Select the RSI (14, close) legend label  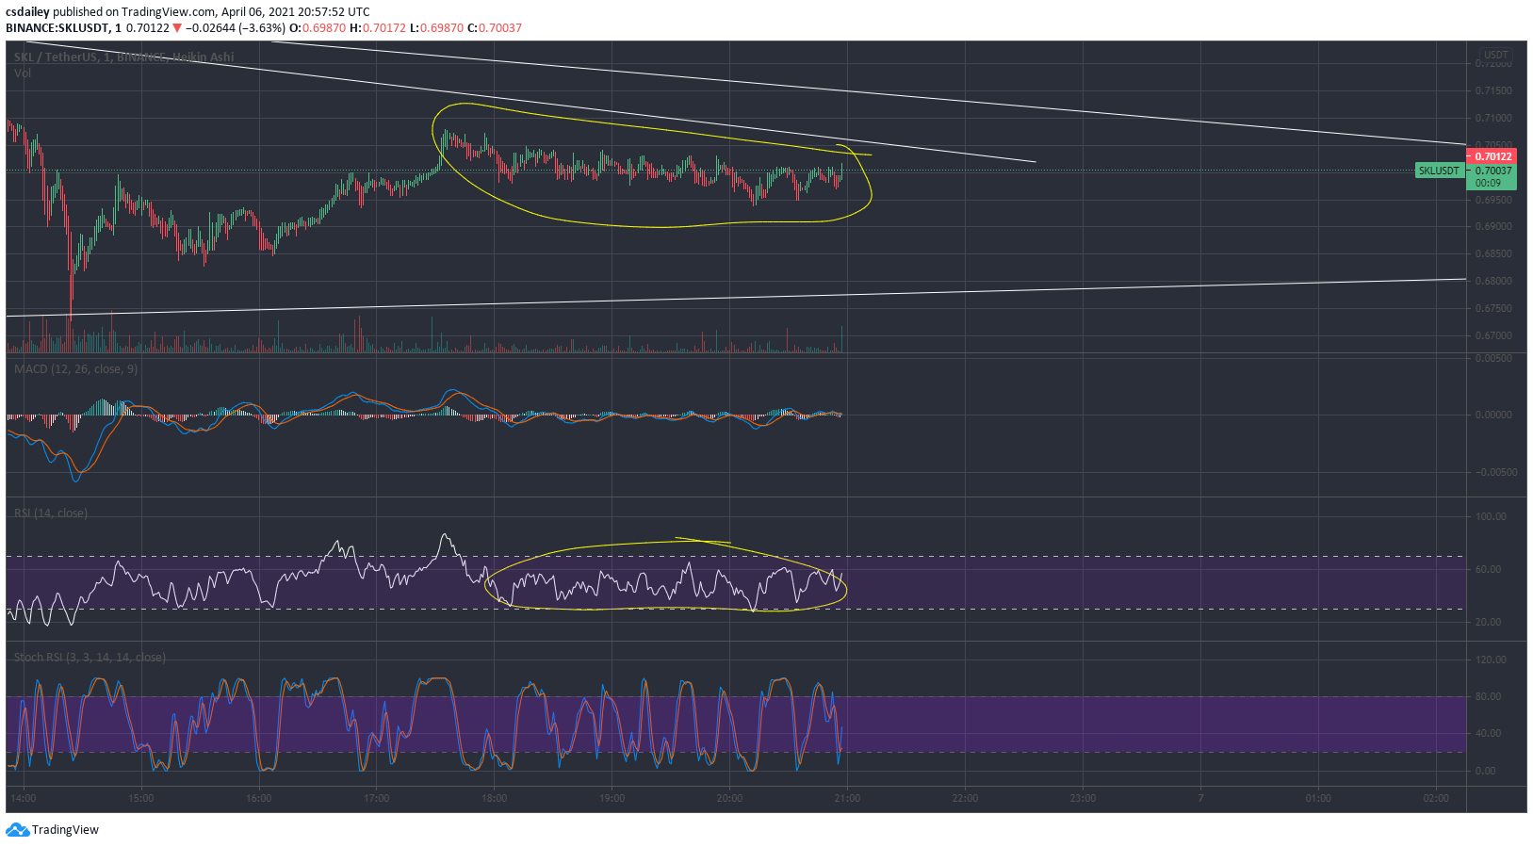pos(50,513)
